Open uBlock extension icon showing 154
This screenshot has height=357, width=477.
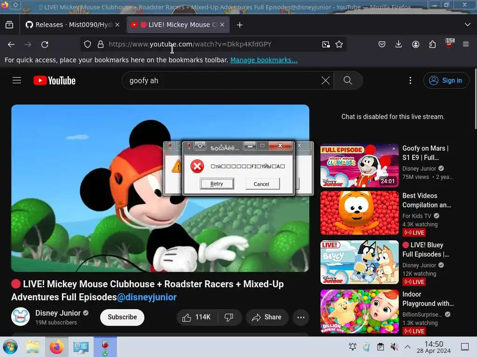(x=450, y=43)
